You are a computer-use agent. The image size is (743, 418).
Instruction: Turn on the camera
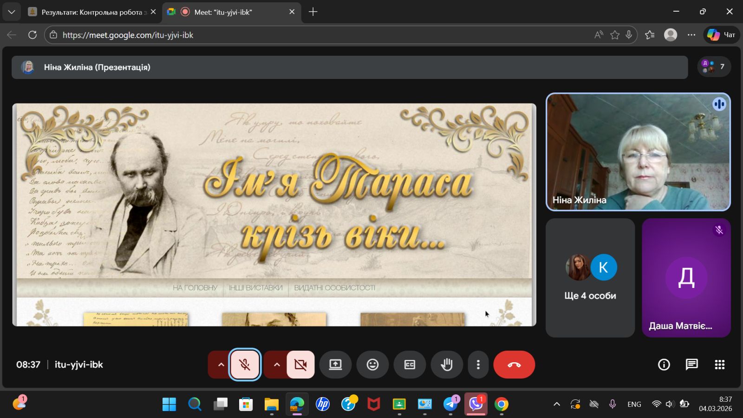[x=300, y=365]
